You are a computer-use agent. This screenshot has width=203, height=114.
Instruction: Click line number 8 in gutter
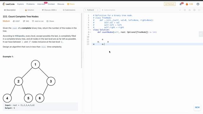[88, 32]
